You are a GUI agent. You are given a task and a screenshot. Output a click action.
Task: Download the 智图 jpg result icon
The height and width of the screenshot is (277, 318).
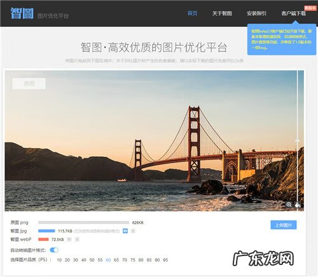pyautogui.click(x=133, y=231)
